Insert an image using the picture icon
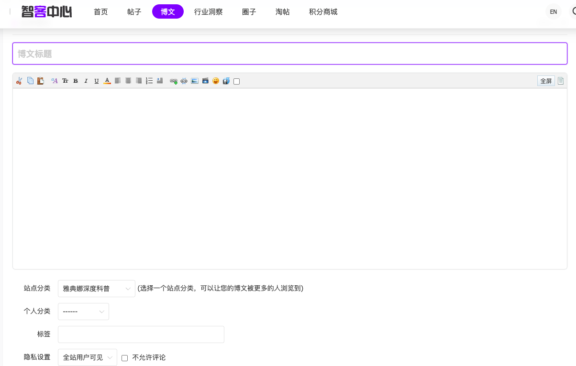The height and width of the screenshot is (366, 576). point(195,81)
